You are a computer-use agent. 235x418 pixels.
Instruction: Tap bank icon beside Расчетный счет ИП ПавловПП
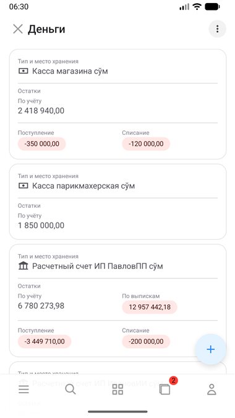pos(23,266)
